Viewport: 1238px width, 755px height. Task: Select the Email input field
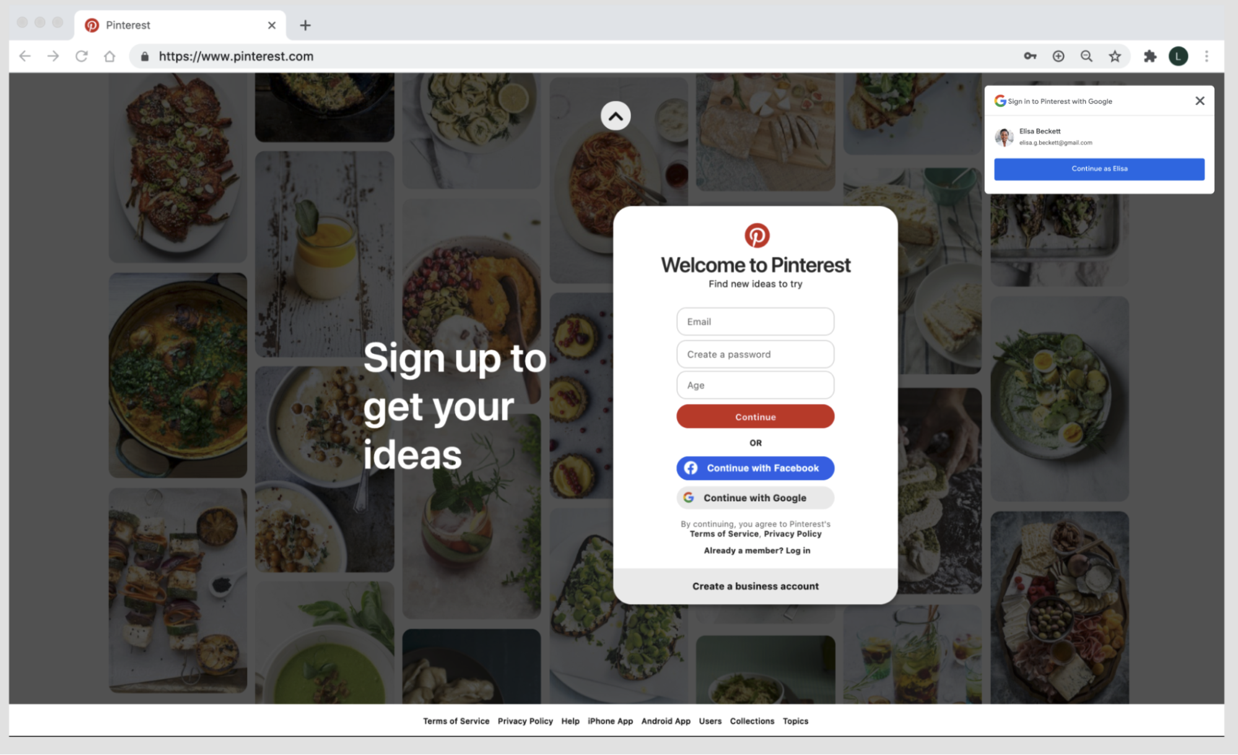point(755,321)
